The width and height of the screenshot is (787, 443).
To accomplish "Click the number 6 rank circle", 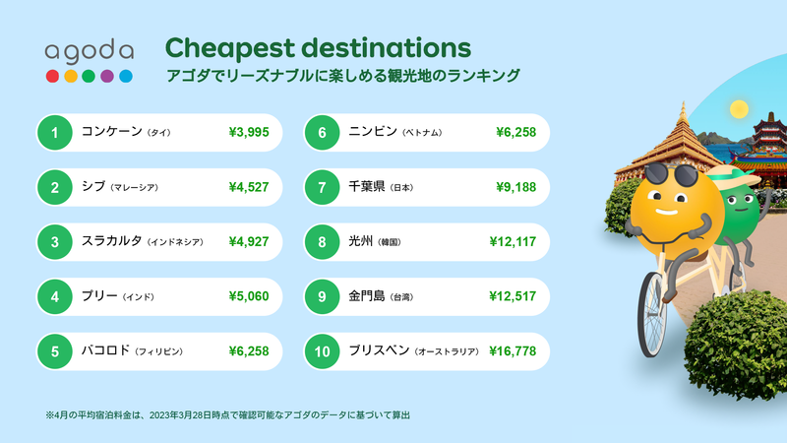I will (x=322, y=133).
